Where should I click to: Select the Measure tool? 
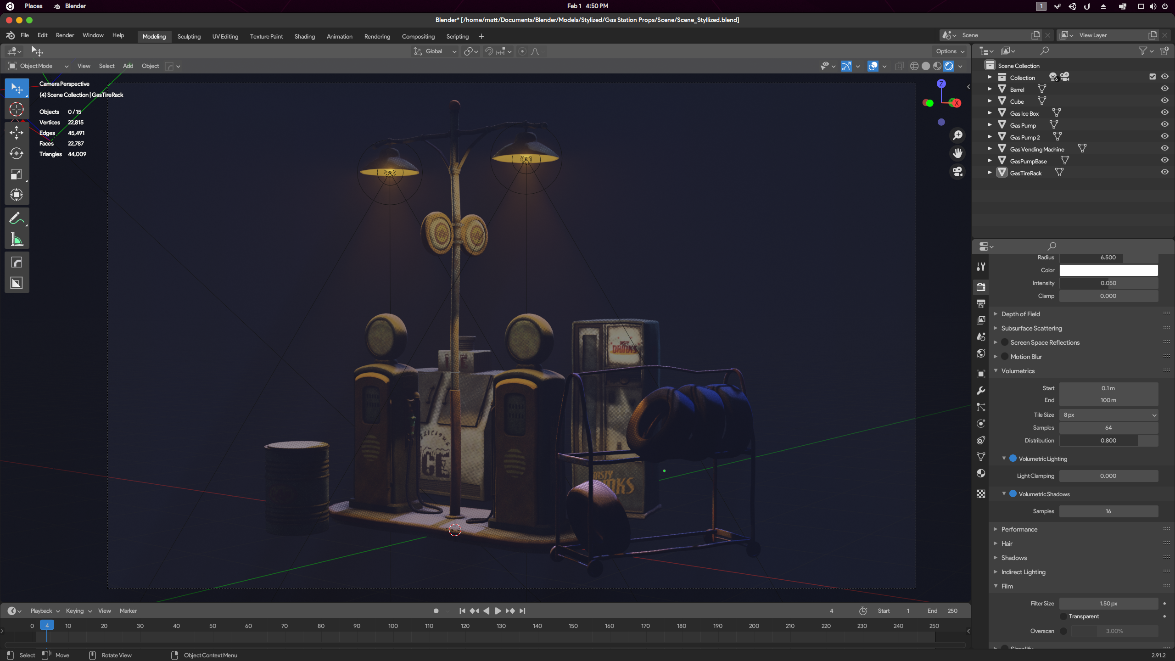[x=17, y=239]
